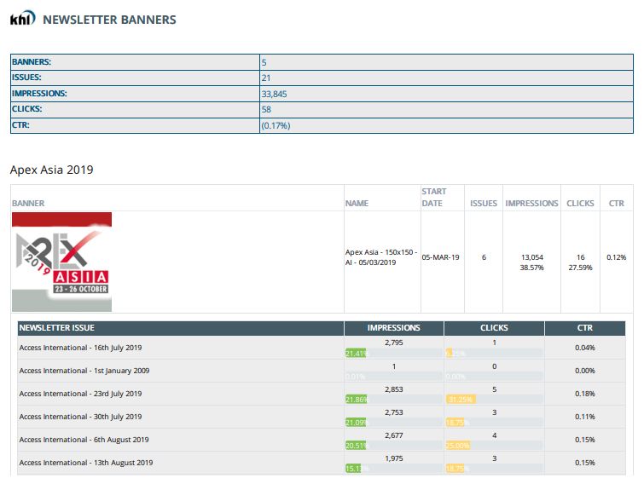Viewport: 644px width, 484px height.
Task: Select the CLICKS: summary label
Action: click(26, 109)
